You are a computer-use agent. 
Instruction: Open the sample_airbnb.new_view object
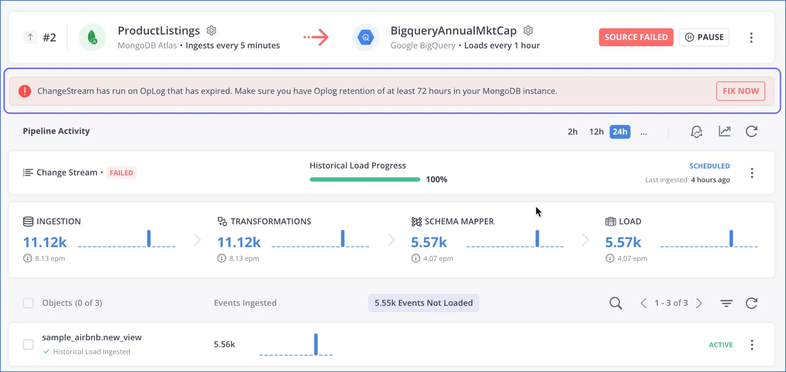point(92,337)
